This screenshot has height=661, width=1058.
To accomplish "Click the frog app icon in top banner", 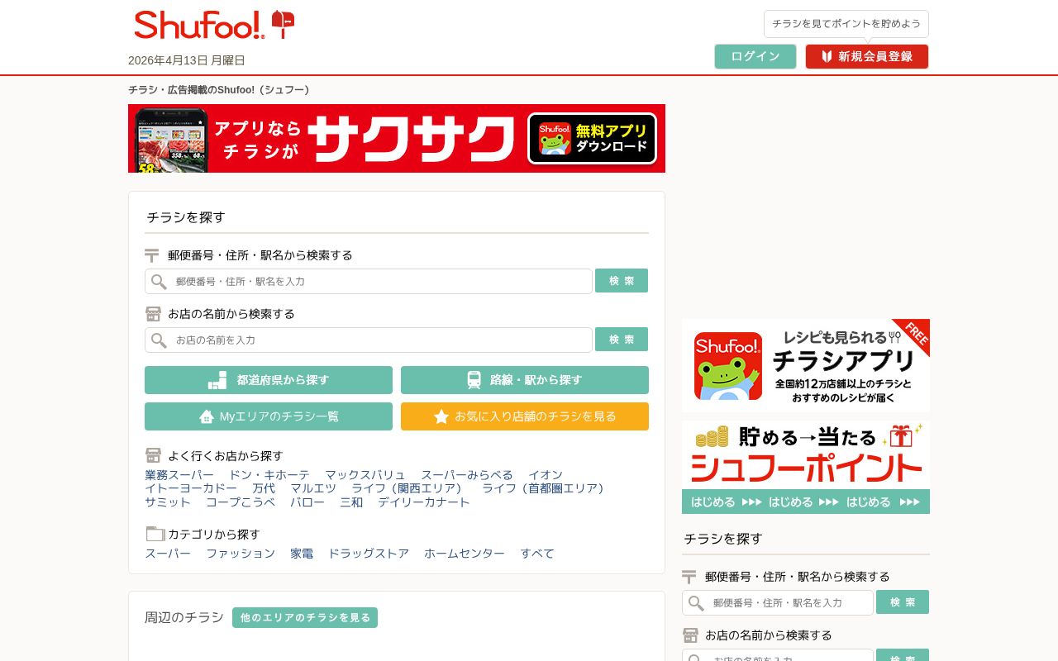I will [x=555, y=139].
